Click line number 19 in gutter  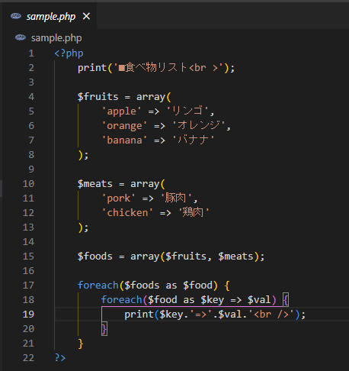point(28,315)
